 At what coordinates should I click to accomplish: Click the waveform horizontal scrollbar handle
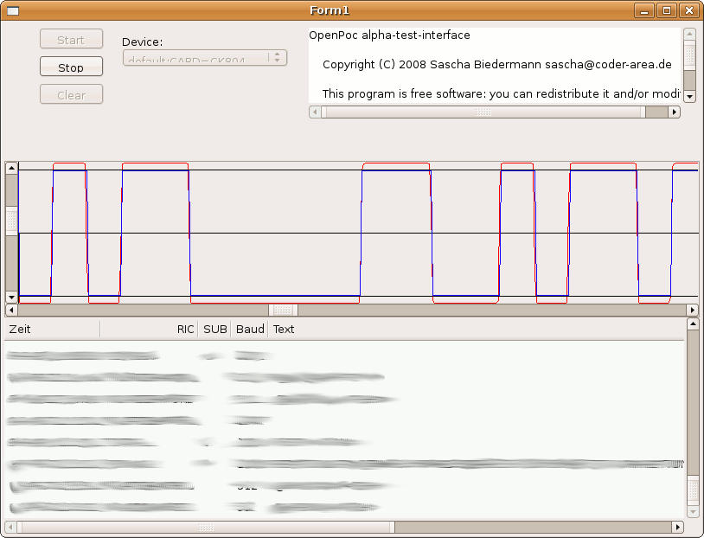(x=283, y=310)
